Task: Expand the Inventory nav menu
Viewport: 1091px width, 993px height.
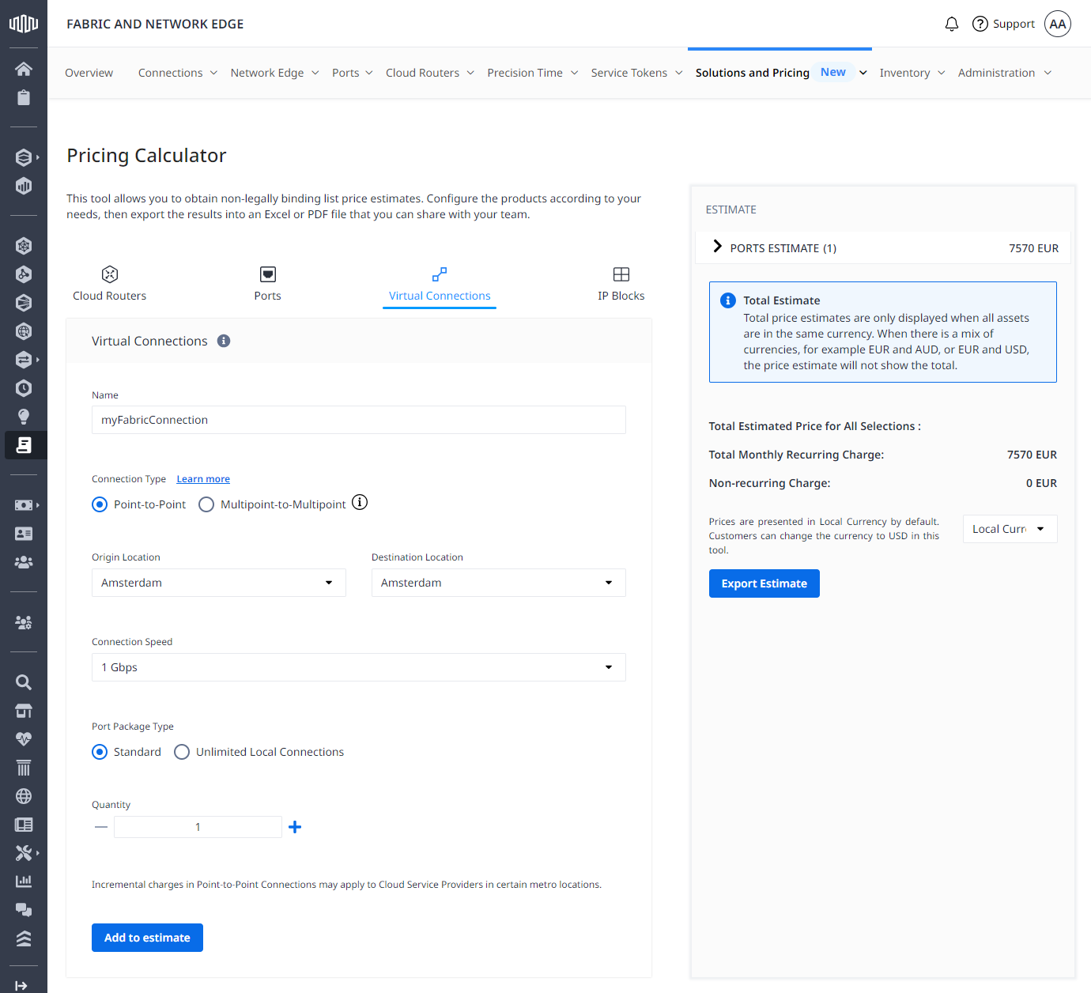Action: click(x=912, y=73)
